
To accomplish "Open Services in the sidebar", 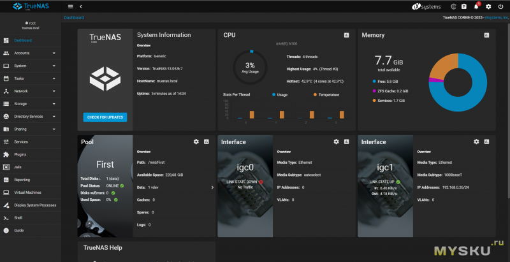I will 31,142.
